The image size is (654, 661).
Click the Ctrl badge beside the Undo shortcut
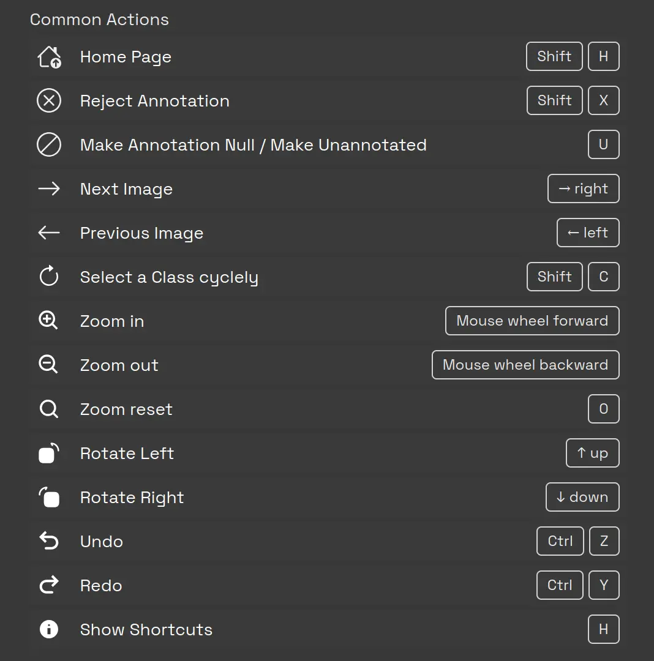tap(560, 541)
